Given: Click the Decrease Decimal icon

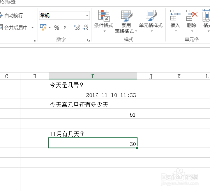Looking at the screenshot, I should click(x=86, y=27).
